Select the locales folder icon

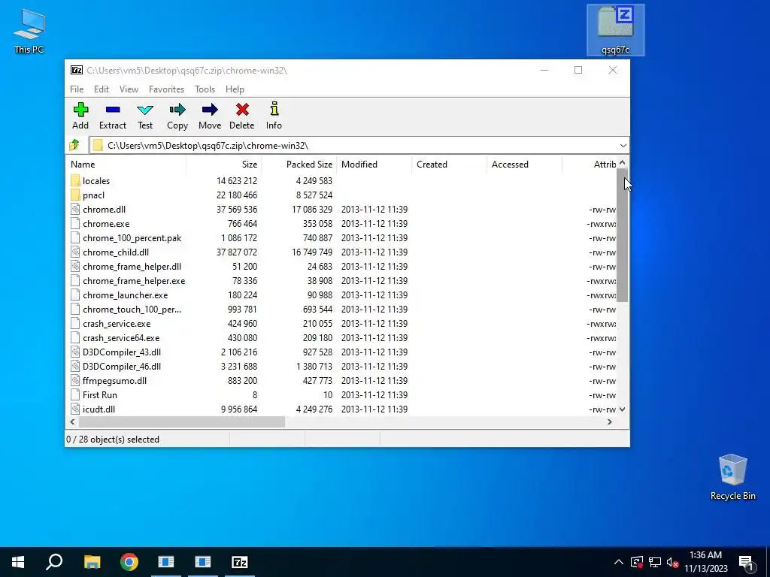tap(75, 180)
